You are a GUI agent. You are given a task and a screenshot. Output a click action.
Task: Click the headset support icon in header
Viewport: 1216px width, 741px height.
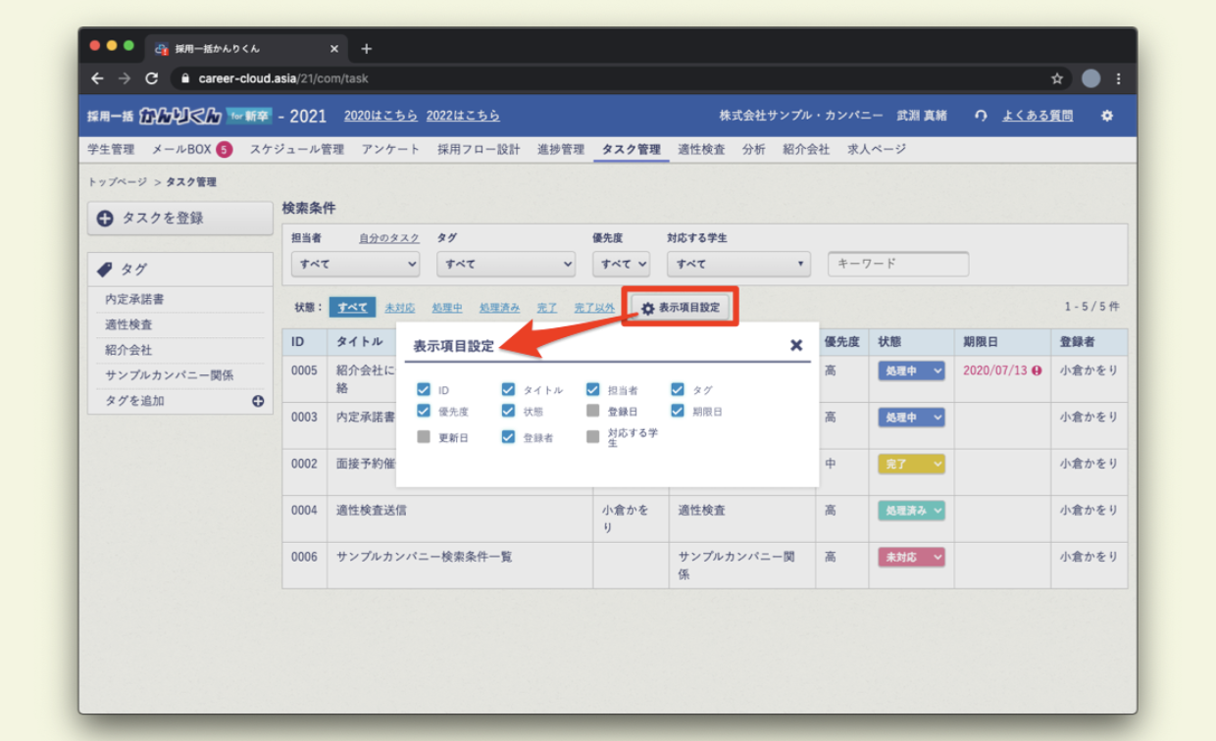click(981, 116)
